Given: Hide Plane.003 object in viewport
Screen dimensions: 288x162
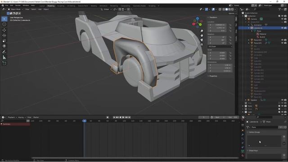Looking at the screenshot, I should coord(282,43).
